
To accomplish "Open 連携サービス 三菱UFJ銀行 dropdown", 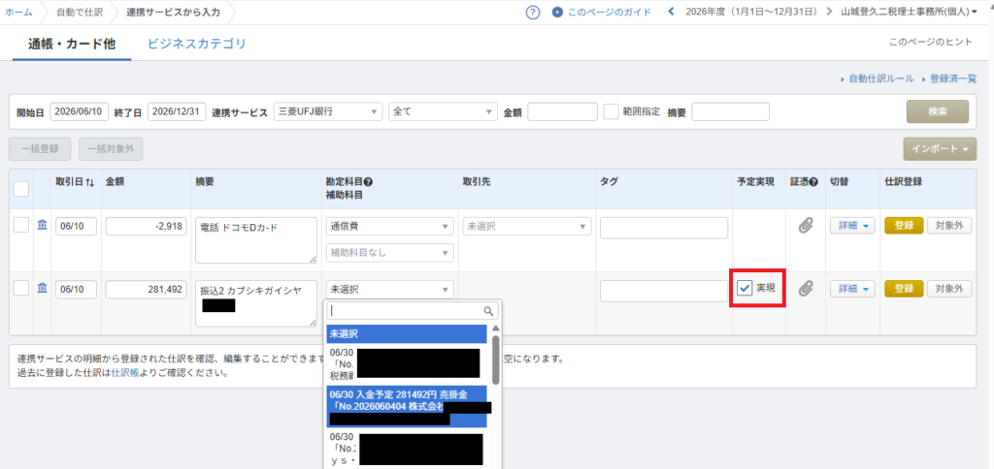I will tap(328, 111).
